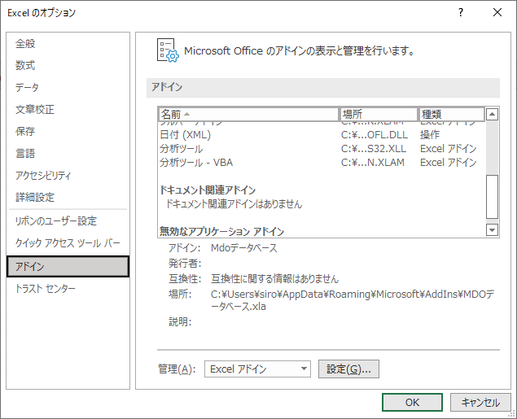Show the 詳細設定 page
Screen dimensions: 517x419
pos(35,198)
